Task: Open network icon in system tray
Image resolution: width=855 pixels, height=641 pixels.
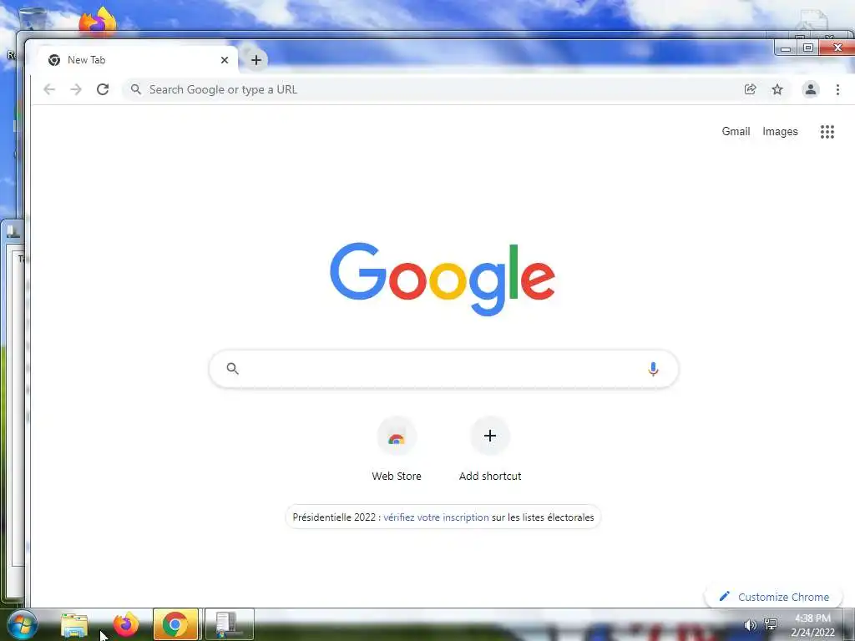Action: coord(771,625)
